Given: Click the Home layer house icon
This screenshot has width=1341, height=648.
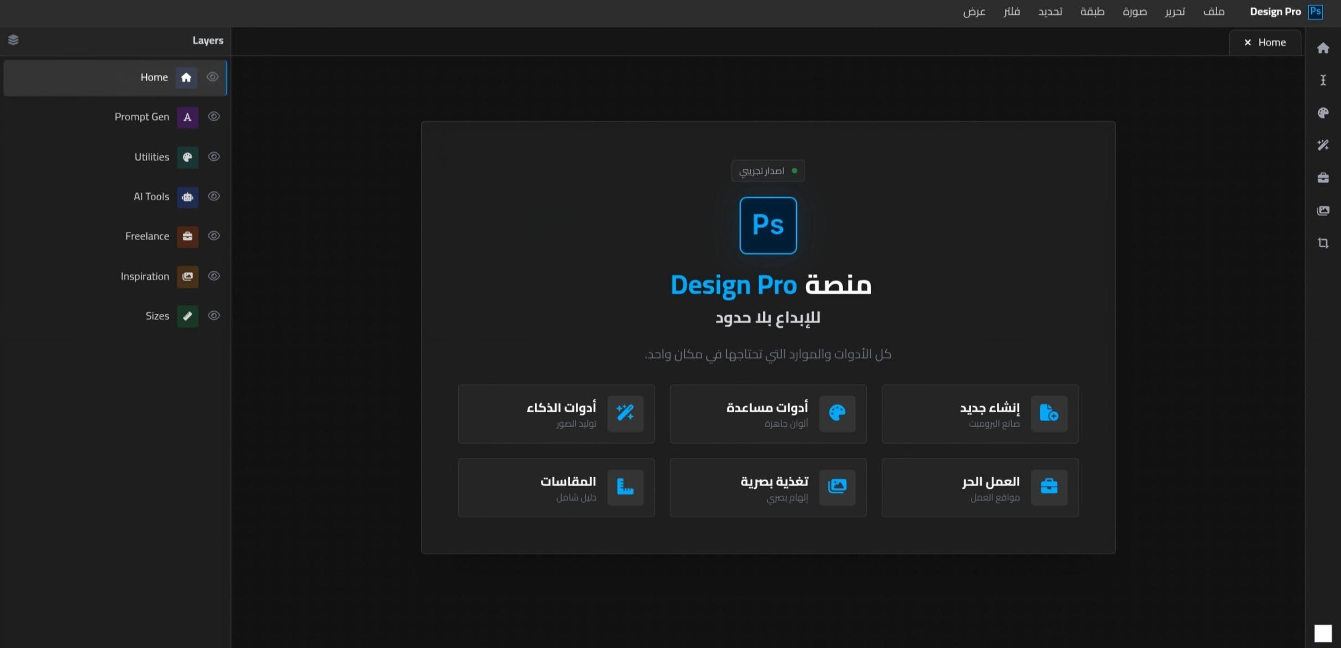Looking at the screenshot, I should [x=186, y=77].
